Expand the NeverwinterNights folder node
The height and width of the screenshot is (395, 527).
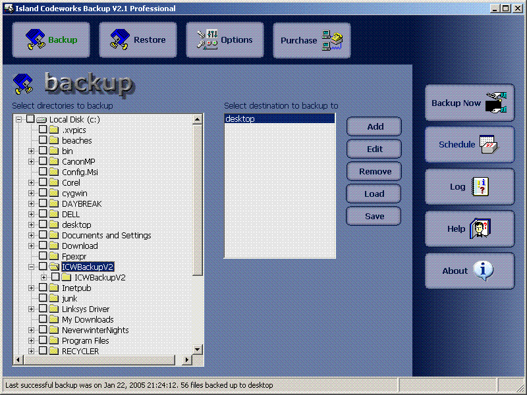coord(31,330)
